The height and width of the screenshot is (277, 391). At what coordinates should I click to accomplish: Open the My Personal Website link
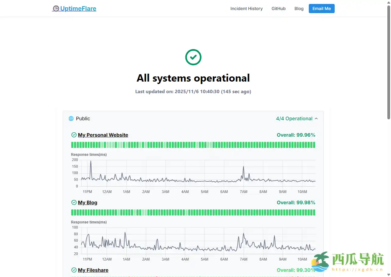click(103, 135)
